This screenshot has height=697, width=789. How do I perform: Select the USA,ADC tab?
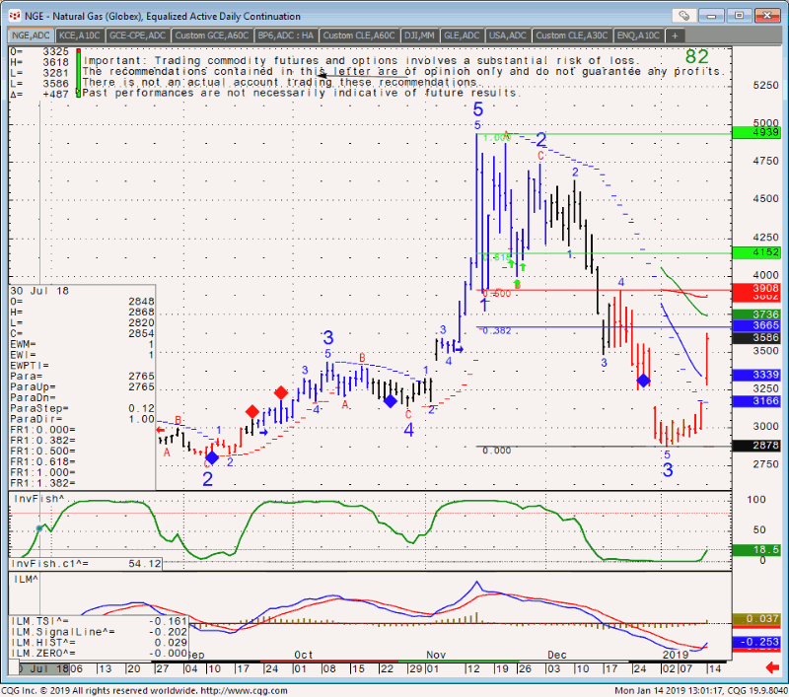point(508,35)
